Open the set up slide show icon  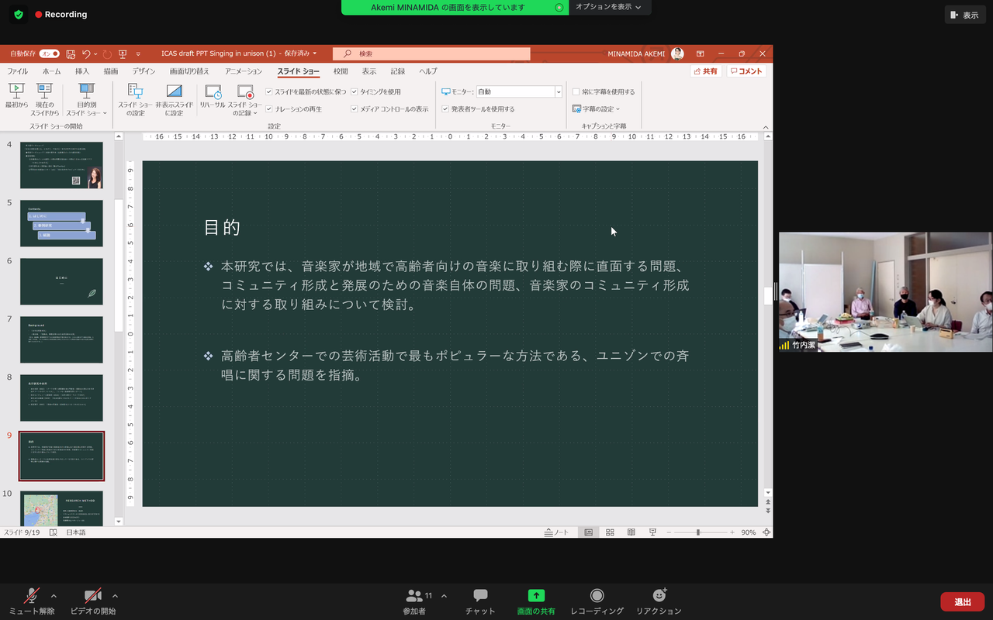point(136,91)
